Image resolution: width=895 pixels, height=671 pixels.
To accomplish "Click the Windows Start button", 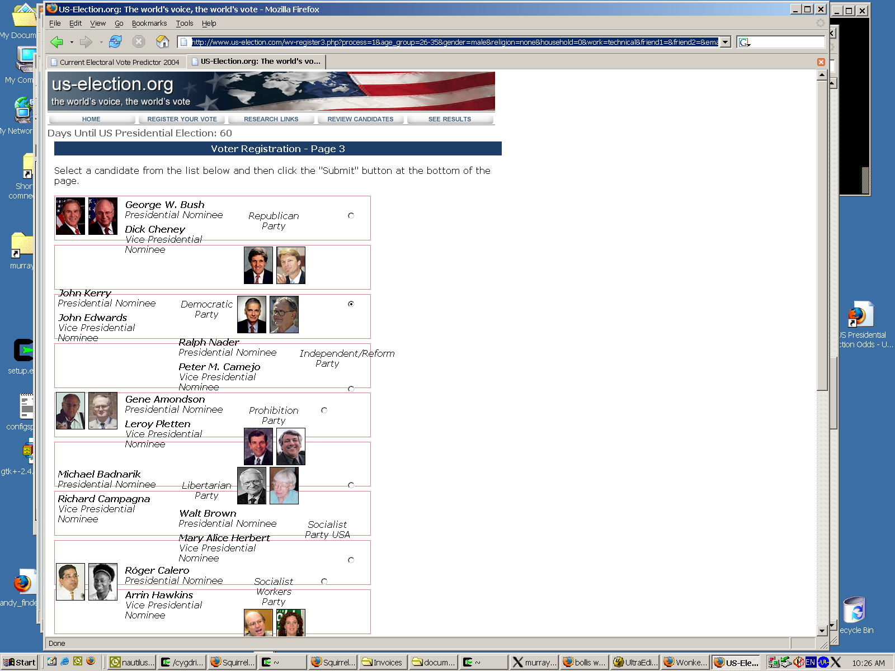I will [x=20, y=662].
